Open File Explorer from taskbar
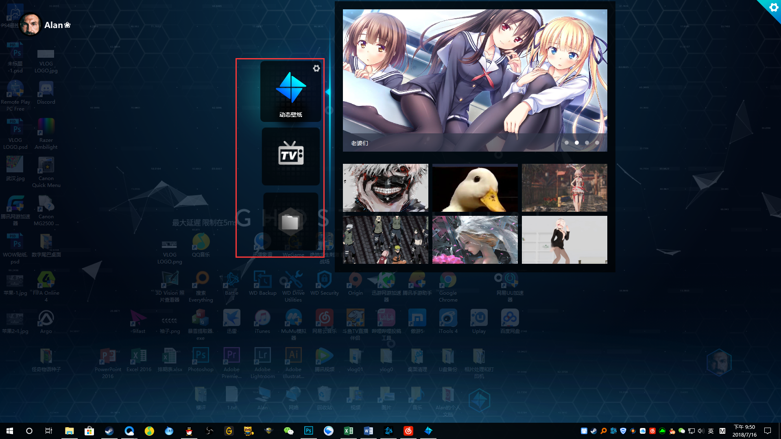This screenshot has height=439, width=781. [69, 431]
